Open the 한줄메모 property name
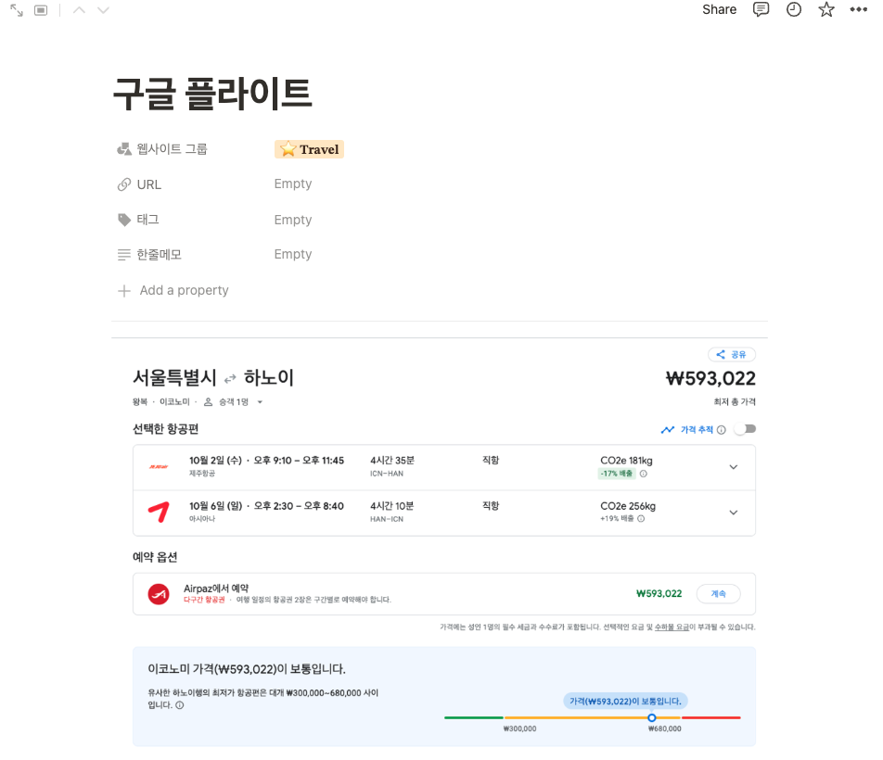The width and height of the screenshot is (883, 760). [x=159, y=255]
